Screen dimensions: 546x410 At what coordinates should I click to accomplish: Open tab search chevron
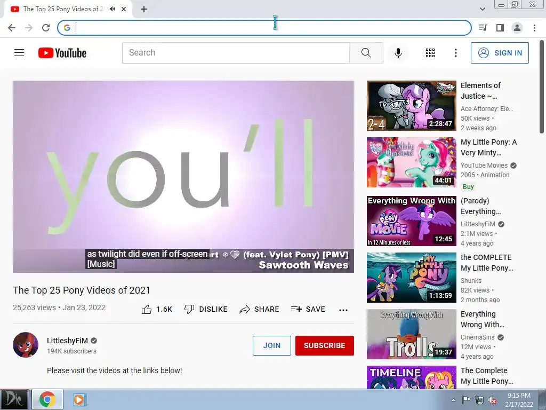click(482, 9)
